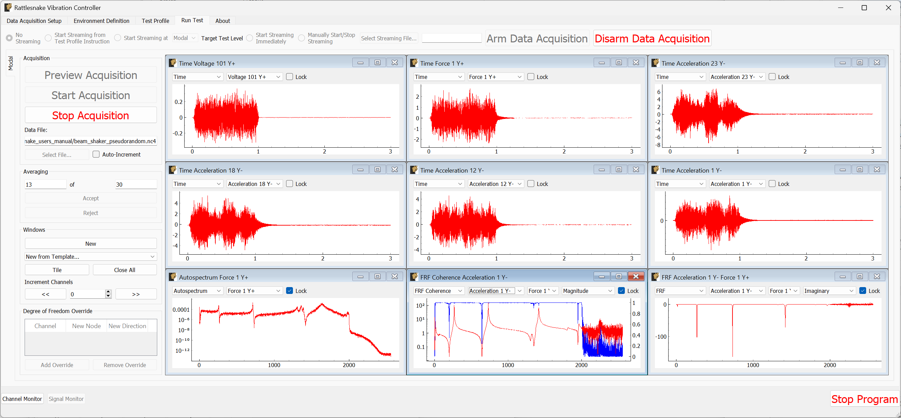Tile the plot windows
The image size is (901, 418).
pyautogui.click(x=57, y=269)
